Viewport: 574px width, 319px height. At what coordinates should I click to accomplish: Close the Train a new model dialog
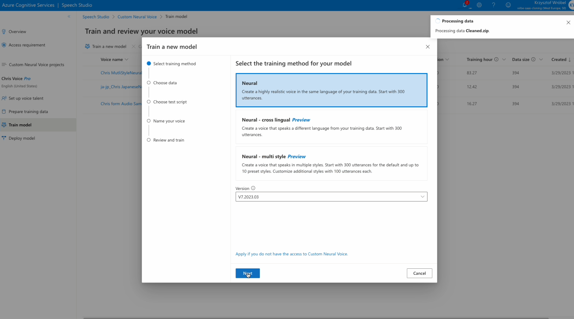427,47
